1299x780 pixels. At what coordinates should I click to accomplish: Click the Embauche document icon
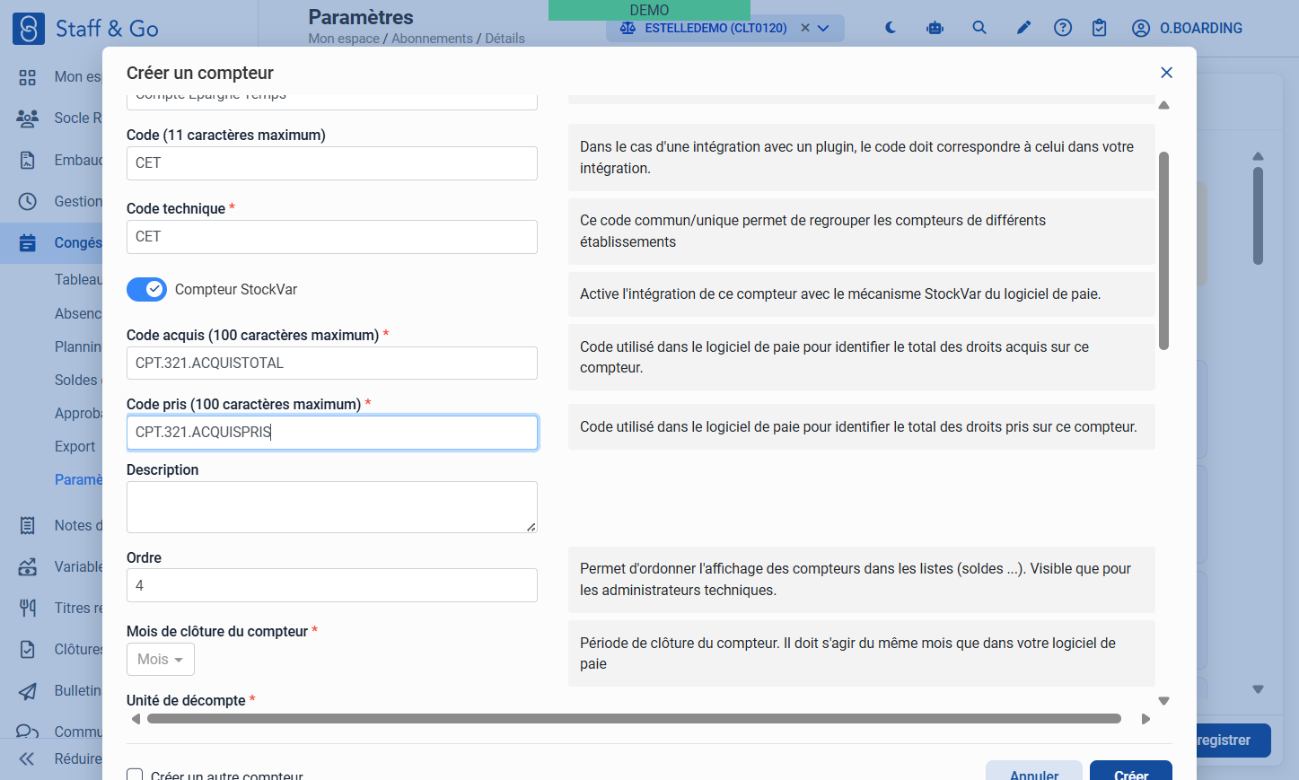28,160
